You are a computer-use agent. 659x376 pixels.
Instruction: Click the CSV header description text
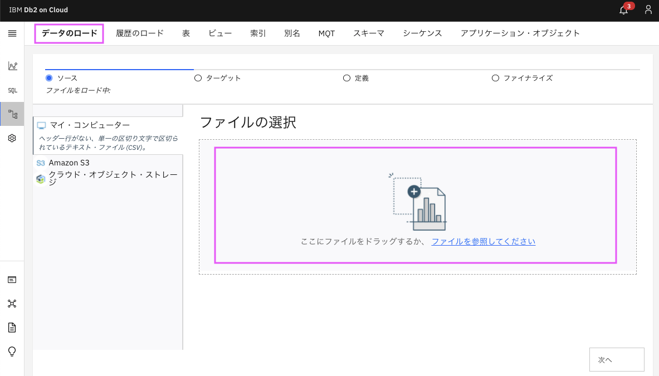(x=109, y=143)
